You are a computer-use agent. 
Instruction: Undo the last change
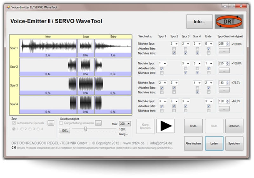[x=193, y=126]
